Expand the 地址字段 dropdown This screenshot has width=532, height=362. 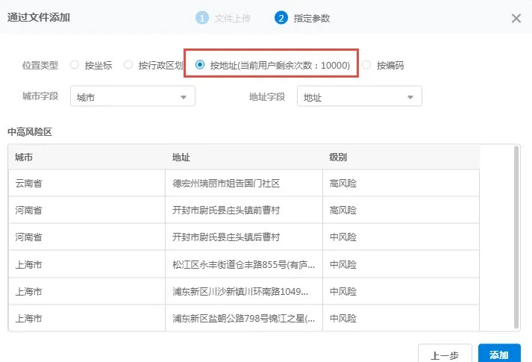[359, 97]
